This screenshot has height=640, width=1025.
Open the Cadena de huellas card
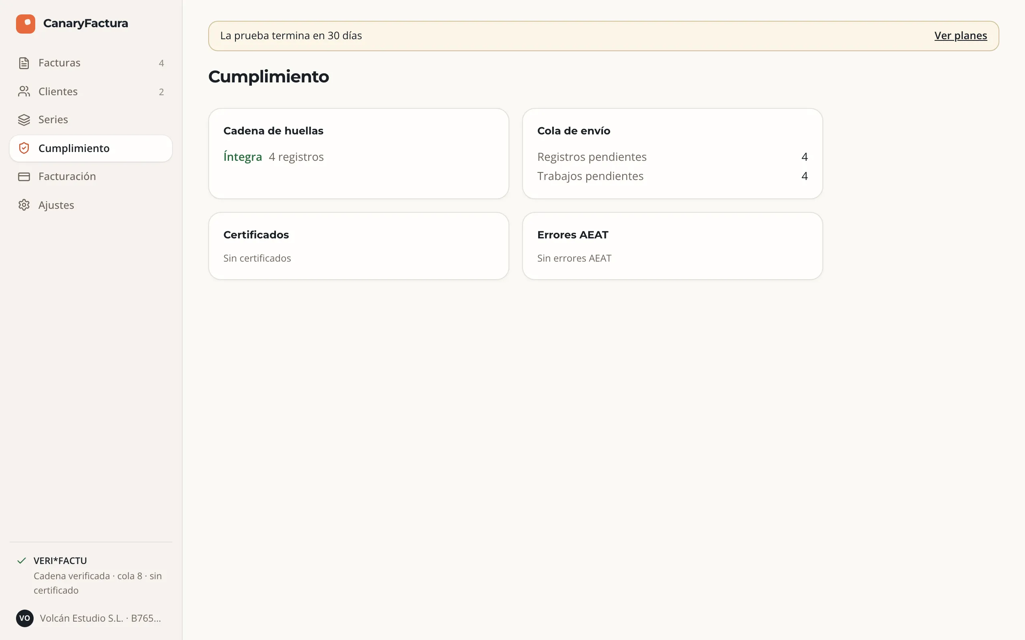[358, 154]
